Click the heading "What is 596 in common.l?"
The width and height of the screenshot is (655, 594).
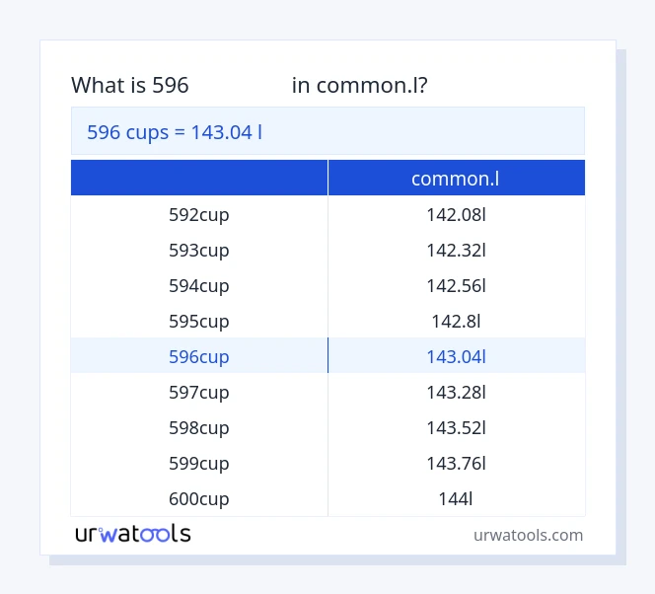(x=249, y=86)
